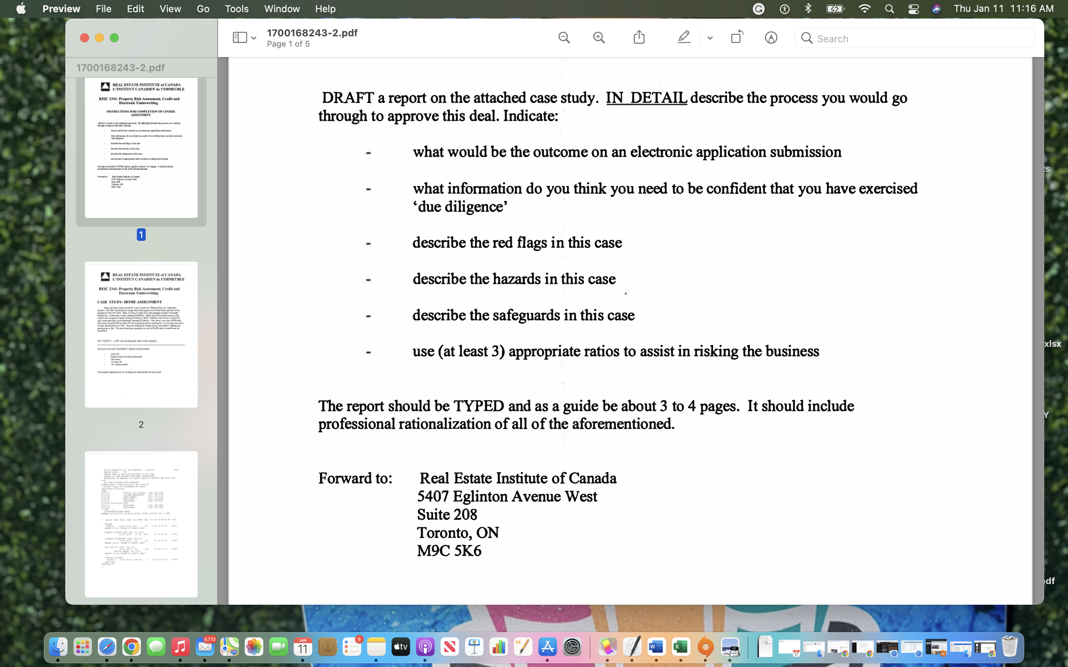
Task: Rotate the current PDF page
Action: 737,37
